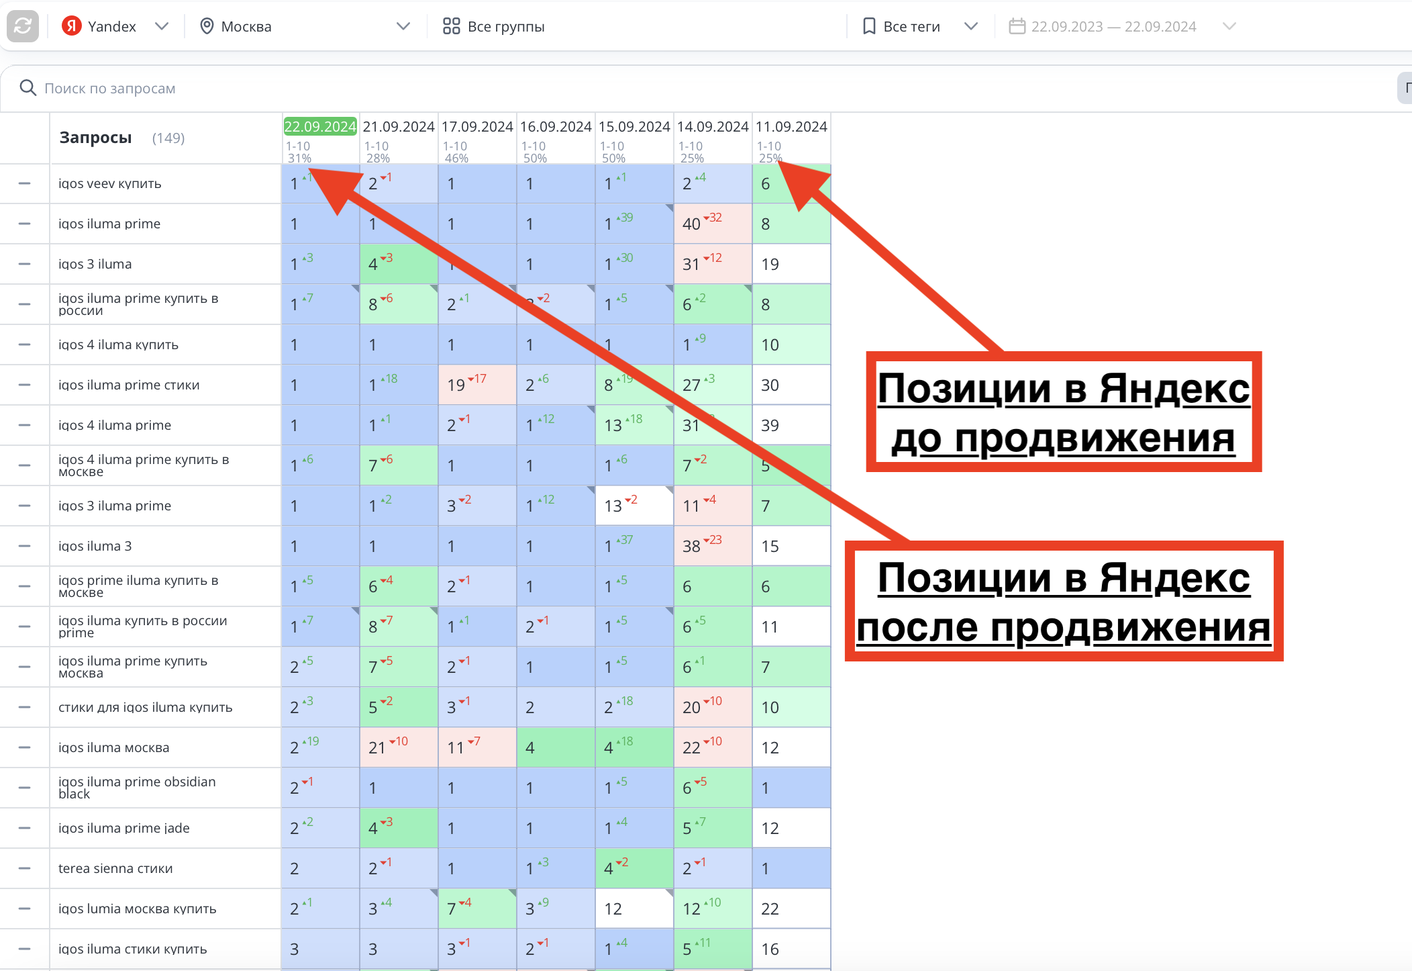Screen dimensions: 1412x971
Task: Click position 38 for iqos iluma 3
Action: 713,546
